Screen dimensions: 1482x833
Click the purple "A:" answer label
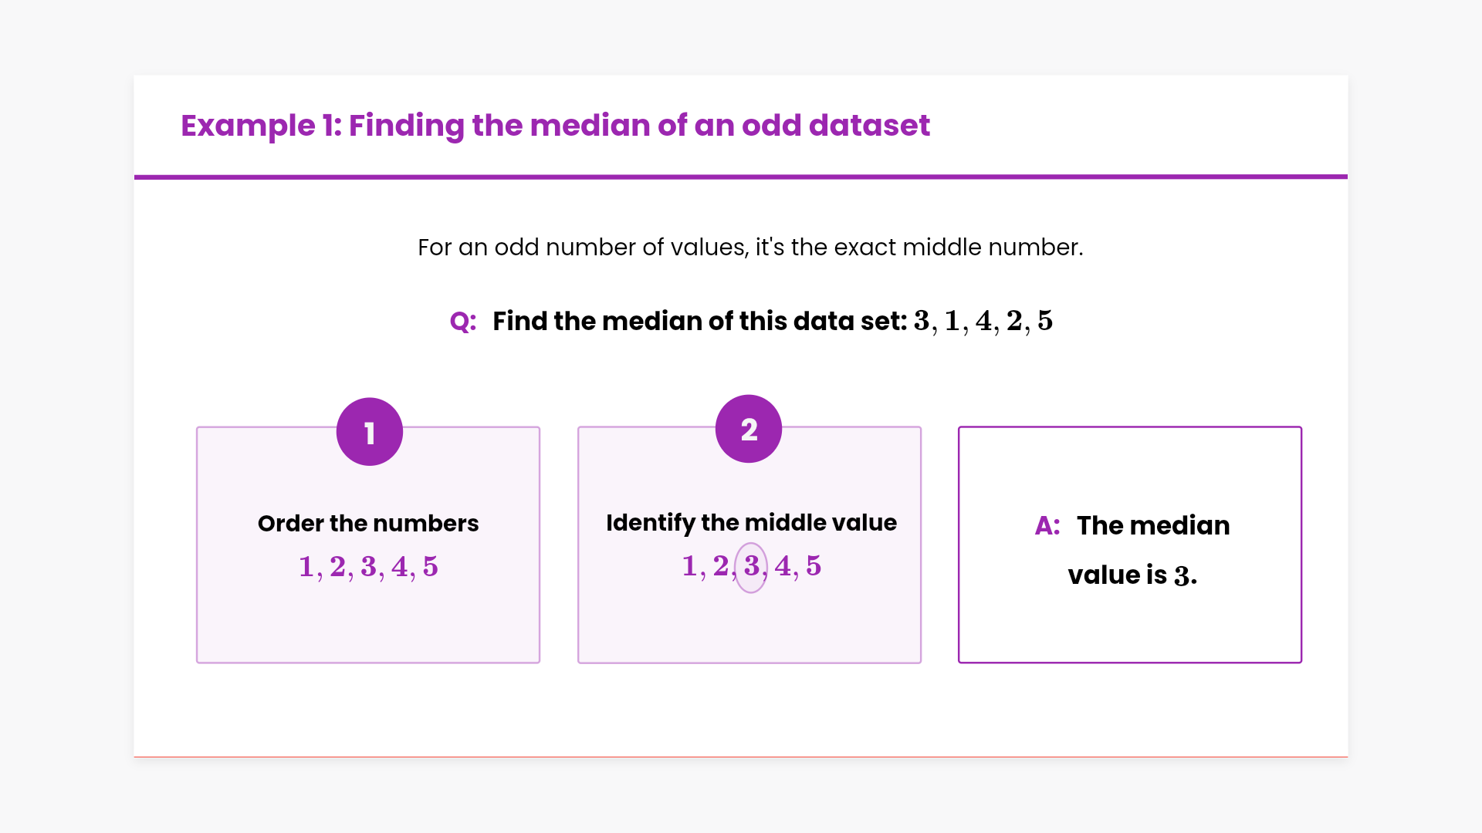pyautogui.click(x=1047, y=525)
